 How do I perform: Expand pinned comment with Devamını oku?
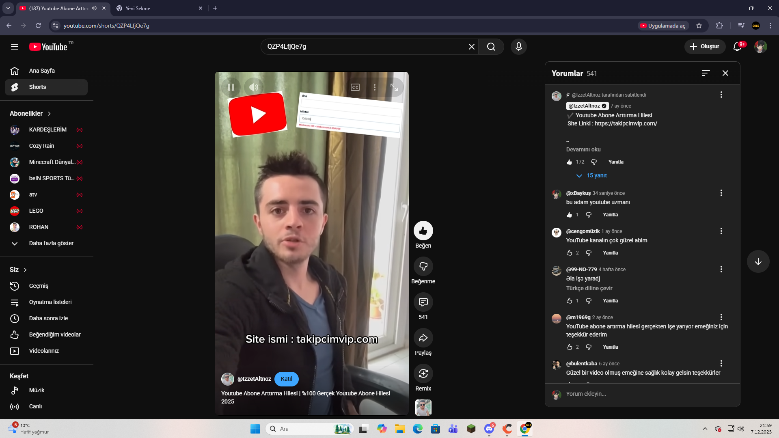[583, 149]
